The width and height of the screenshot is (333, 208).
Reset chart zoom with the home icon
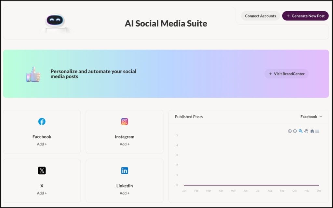[312, 131]
